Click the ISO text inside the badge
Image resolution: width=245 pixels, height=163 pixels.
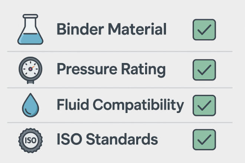pos(30,140)
